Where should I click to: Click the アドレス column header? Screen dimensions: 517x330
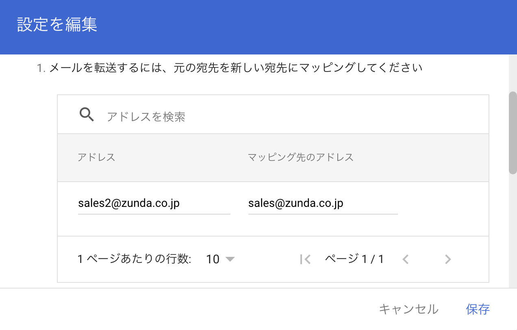coord(97,157)
